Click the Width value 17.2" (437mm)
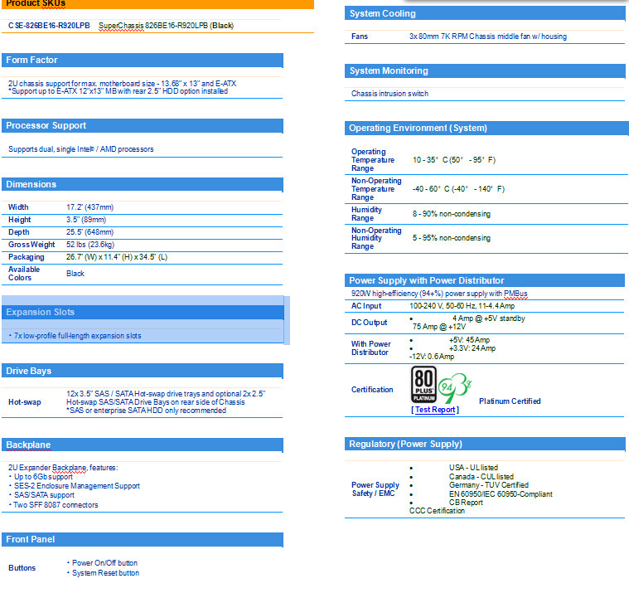This screenshot has height=593, width=629. (90, 207)
